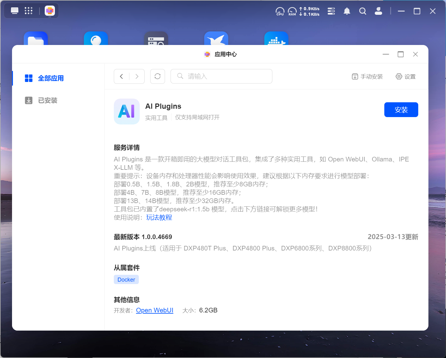Click the 2025-03-13更新 date text

[x=393, y=237]
